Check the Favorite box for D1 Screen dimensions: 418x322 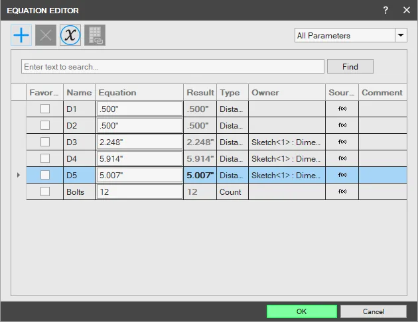point(45,109)
